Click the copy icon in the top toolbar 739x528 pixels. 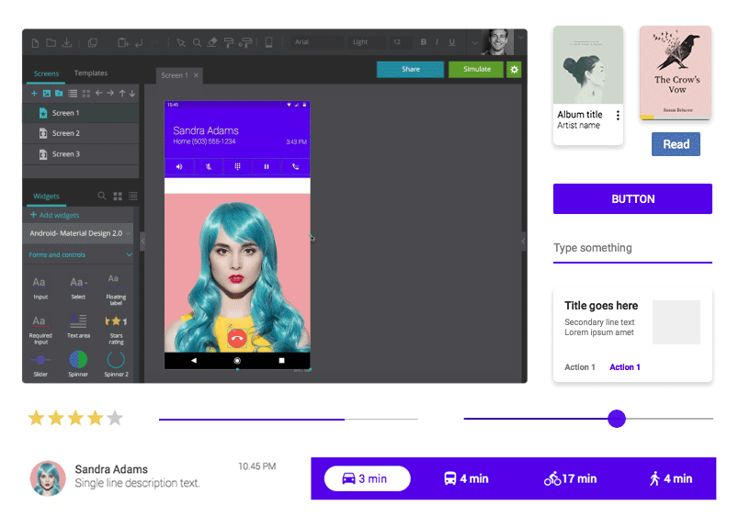[x=93, y=43]
